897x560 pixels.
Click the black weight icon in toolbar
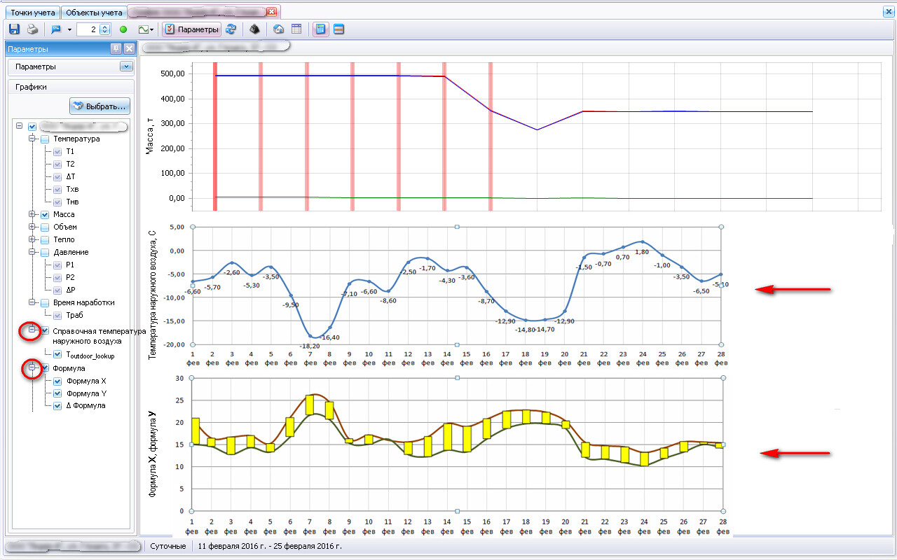pyautogui.click(x=255, y=29)
